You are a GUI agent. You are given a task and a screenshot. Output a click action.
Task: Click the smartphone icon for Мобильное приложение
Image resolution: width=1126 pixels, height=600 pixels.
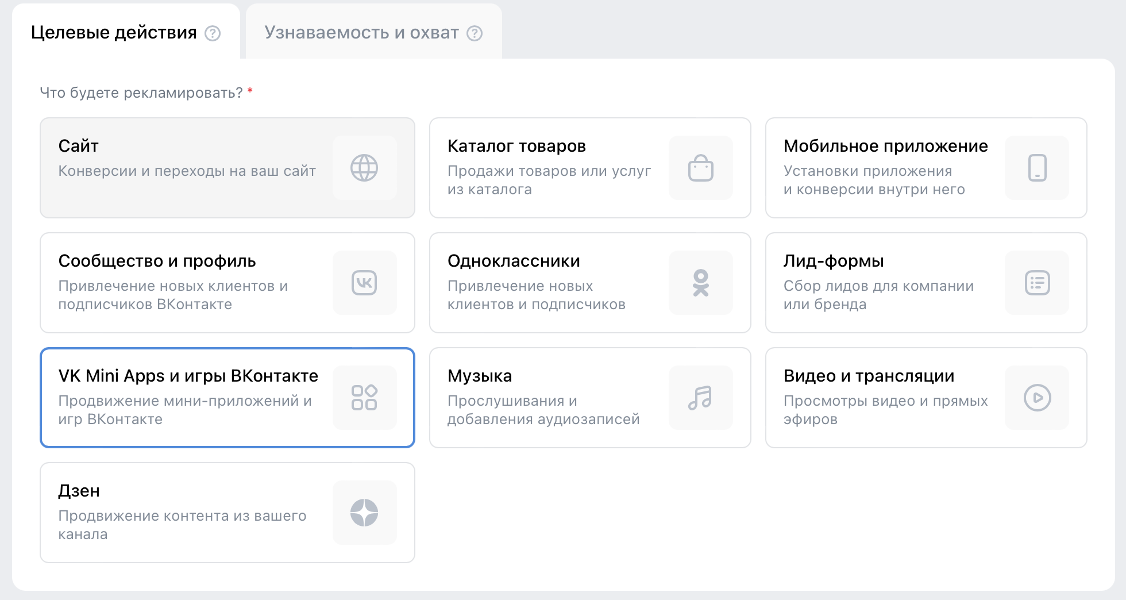click(1037, 168)
